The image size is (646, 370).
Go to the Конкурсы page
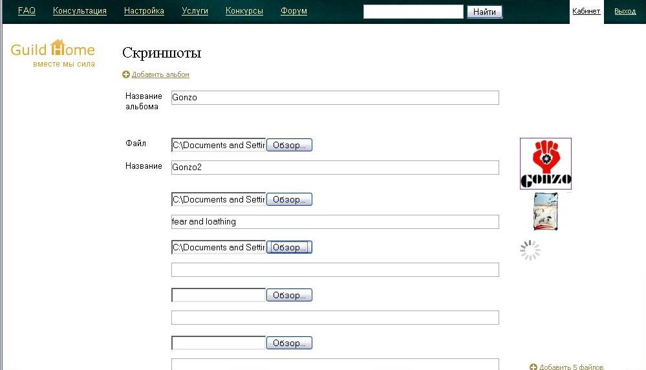(x=244, y=11)
